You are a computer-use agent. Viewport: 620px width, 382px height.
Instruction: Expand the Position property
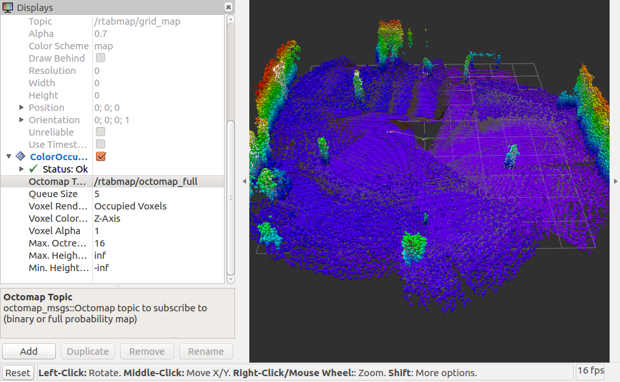pos(22,108)
